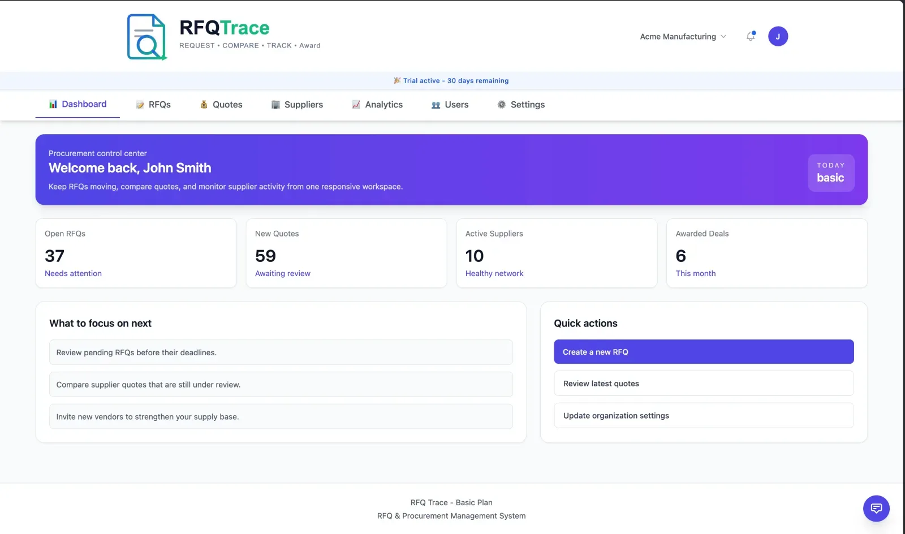Open the New Quotes card showing 59
Screen dimensions: 905x534
(x=346, y=253)
